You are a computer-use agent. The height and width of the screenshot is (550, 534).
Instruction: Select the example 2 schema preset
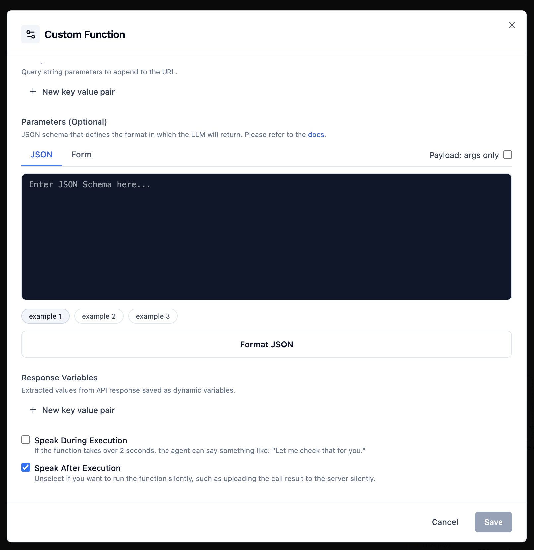point(99,316)
